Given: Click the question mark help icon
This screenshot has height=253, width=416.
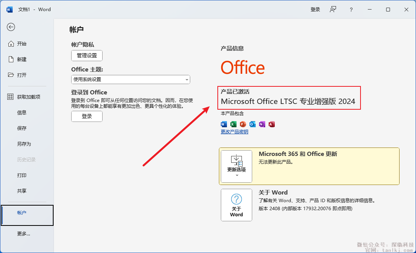Looking at the screenshot, I should coord(351,10).
